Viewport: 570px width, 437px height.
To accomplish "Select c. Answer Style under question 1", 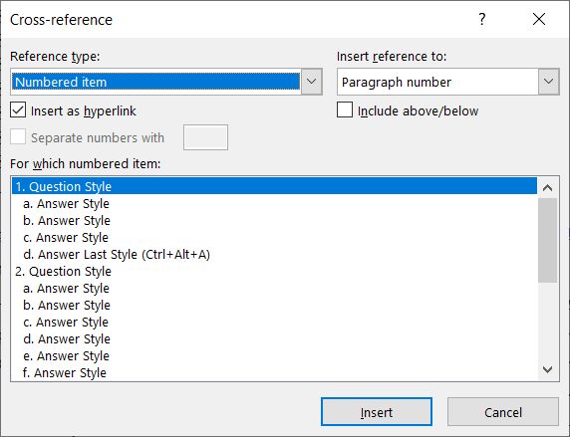I will click(274, 238).
